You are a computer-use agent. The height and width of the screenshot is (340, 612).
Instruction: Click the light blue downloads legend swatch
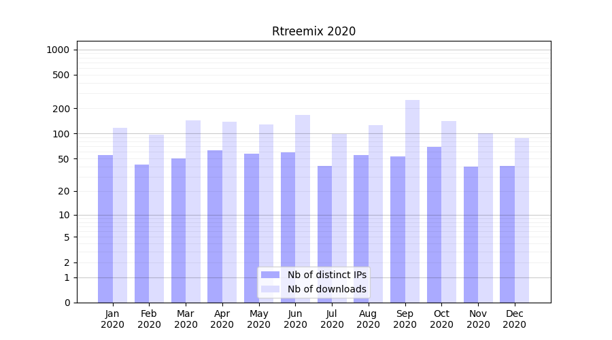click(x=270, y=289)
